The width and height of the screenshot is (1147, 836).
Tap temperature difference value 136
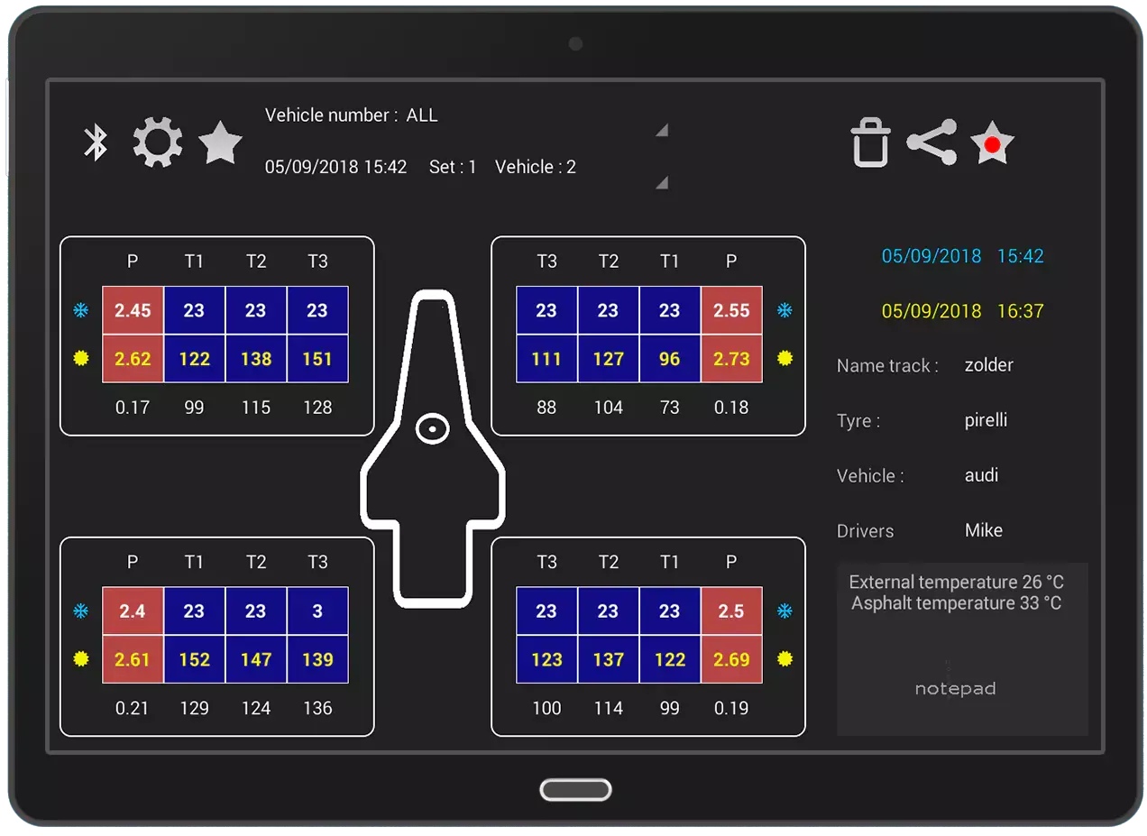click(x=317, y=708)
